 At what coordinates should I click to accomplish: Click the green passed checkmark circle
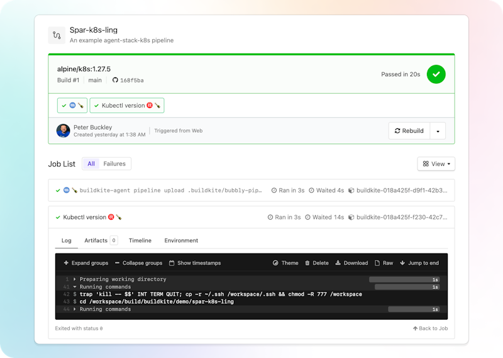[x=436, y=74]
